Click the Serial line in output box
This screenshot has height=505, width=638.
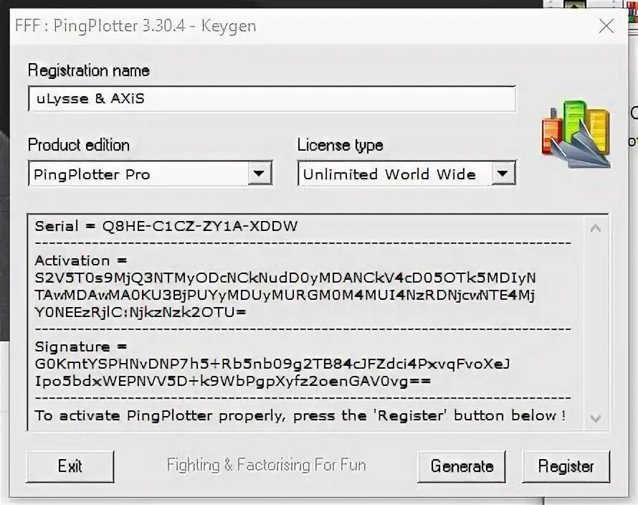point(166,226)
